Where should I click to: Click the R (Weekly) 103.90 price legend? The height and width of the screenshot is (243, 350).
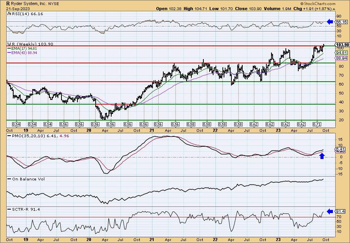click(30, 44)
